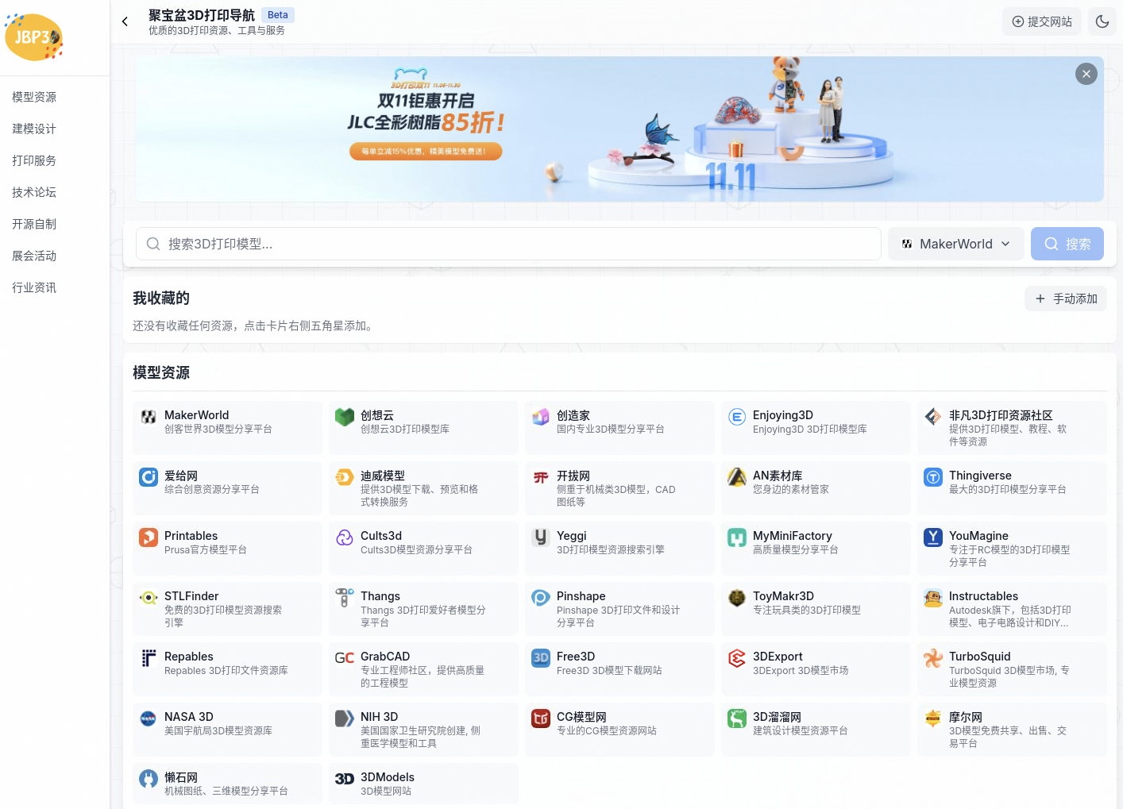Click the NASA 3D icon
Image resolution: width=1123 pixels, height=809 pixels.
click(149, 718)
